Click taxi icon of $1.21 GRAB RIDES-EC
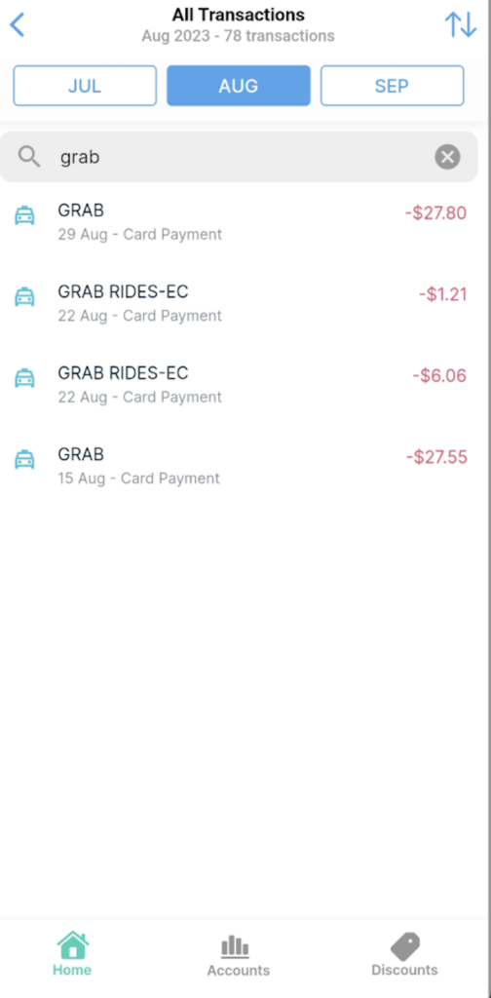 (x=24, y=297)
